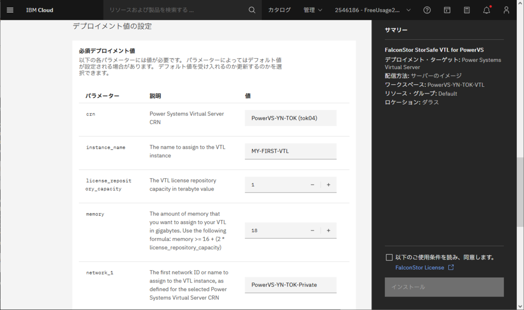The image size is (524, 310).
Task: Open the help question-mark icon
Action: pyautogui.click(x=427, y=10)
